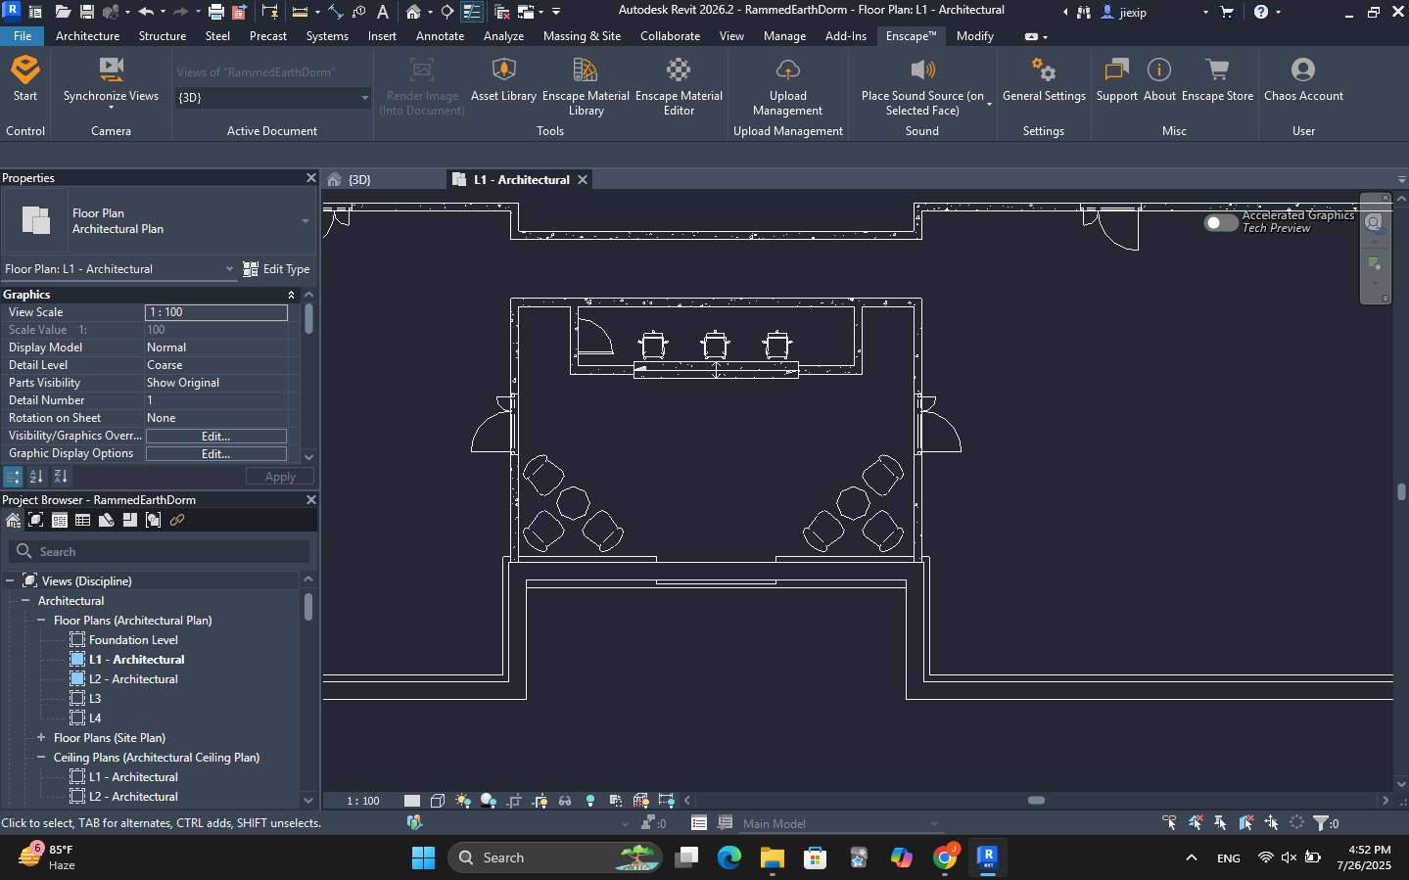1409x880 pixels.
Task: Open the Enscape Asset Library
Action: click(503, 78)
